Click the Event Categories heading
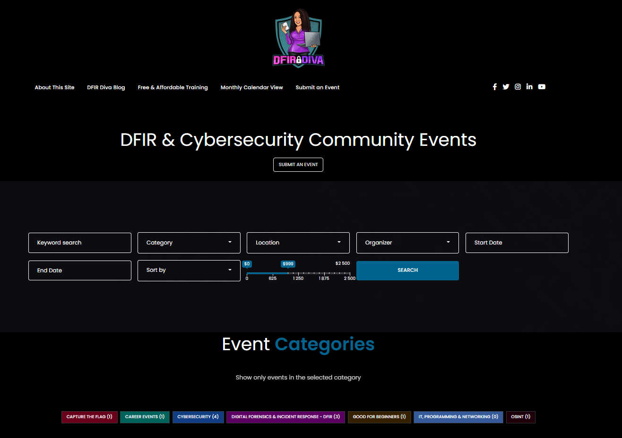Screen dimensions: 622x438 pos(298,345)
